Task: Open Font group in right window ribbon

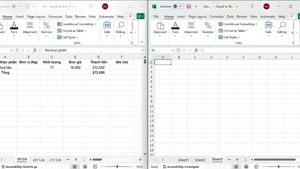Action: point(175,29)
